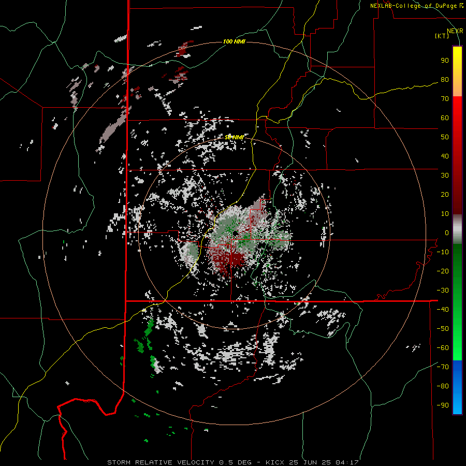This screenshot has width=466, height=466.
Task: Click the gray zero-velocity band of the color bar
Action: [x=457, y=229]
